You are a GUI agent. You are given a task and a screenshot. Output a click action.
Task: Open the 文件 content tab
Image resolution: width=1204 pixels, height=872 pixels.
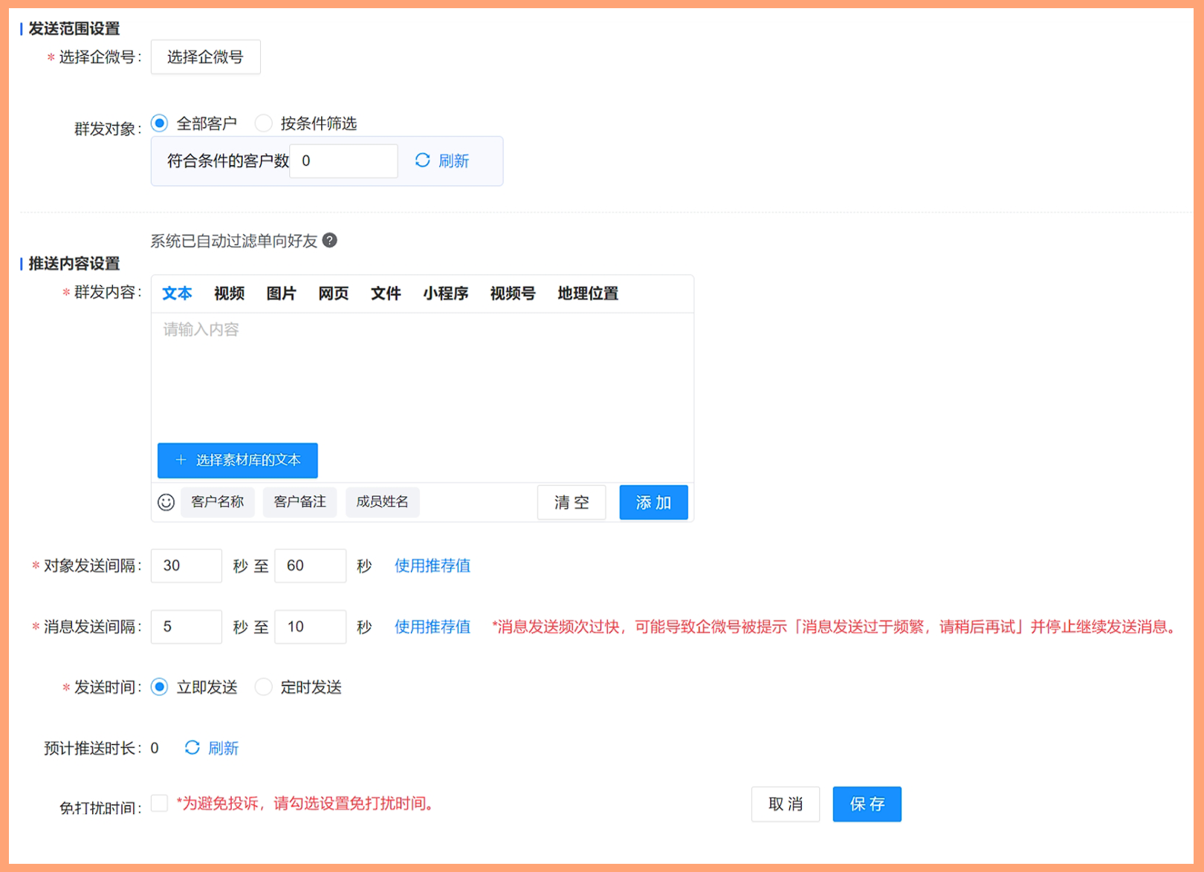[386, 293]
